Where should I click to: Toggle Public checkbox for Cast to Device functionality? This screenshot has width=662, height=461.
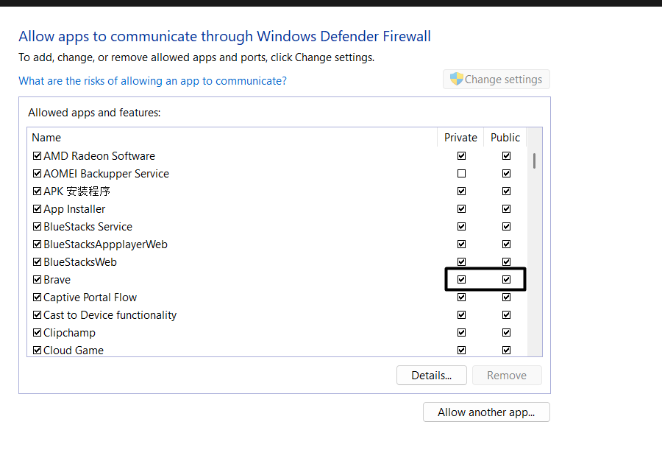pos(506,315)
